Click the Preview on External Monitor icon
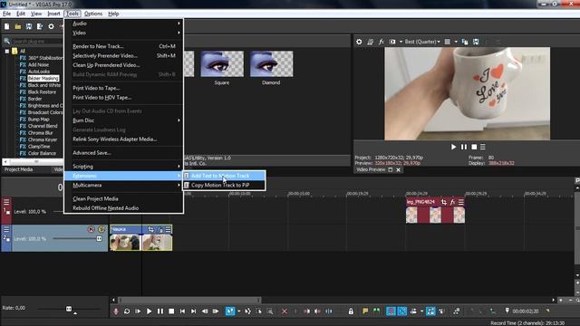 370,42
